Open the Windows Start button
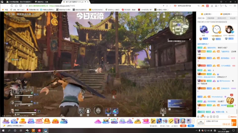Image resolution: width=238 pixels, height=133 pixels. pyautogui.click(x=3, y=130)
